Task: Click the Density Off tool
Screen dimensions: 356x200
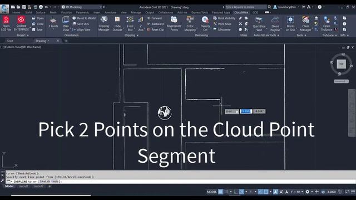Action: pyautogui.click(x=205, y=23)
